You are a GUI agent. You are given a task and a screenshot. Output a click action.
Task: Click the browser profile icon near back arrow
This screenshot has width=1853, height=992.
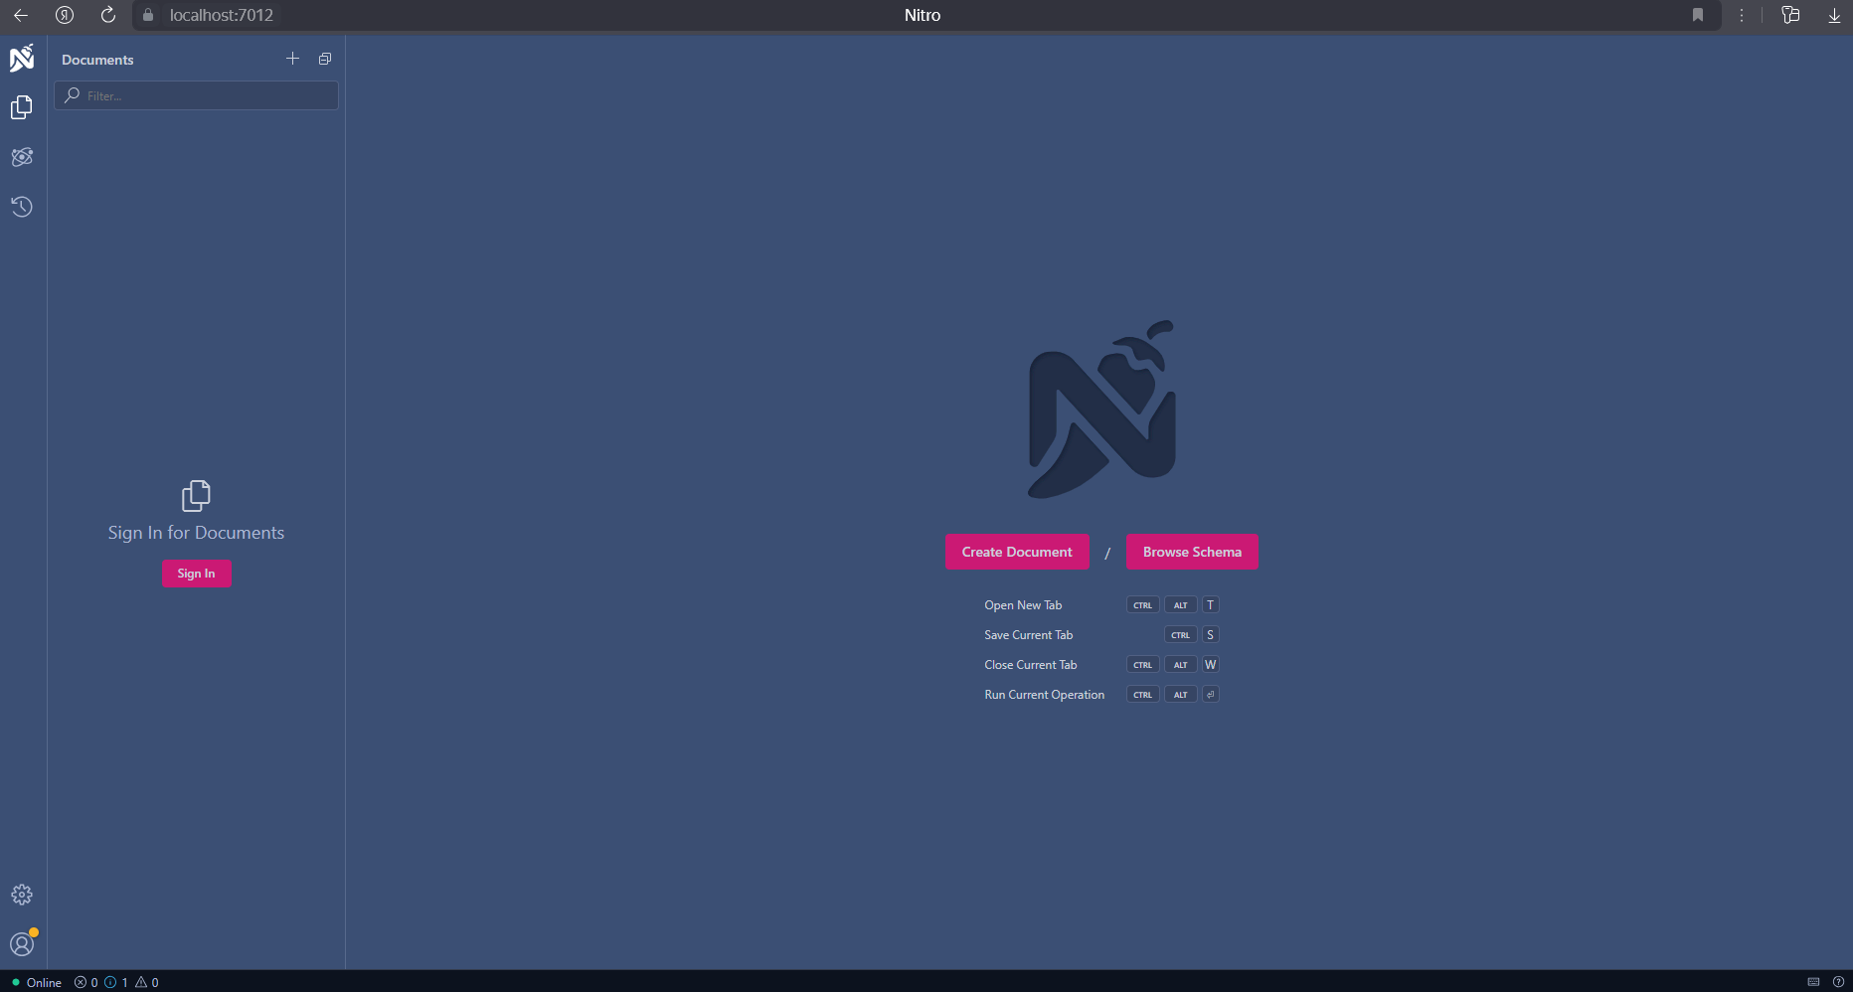pyautogui.click(x=65, y=15)
